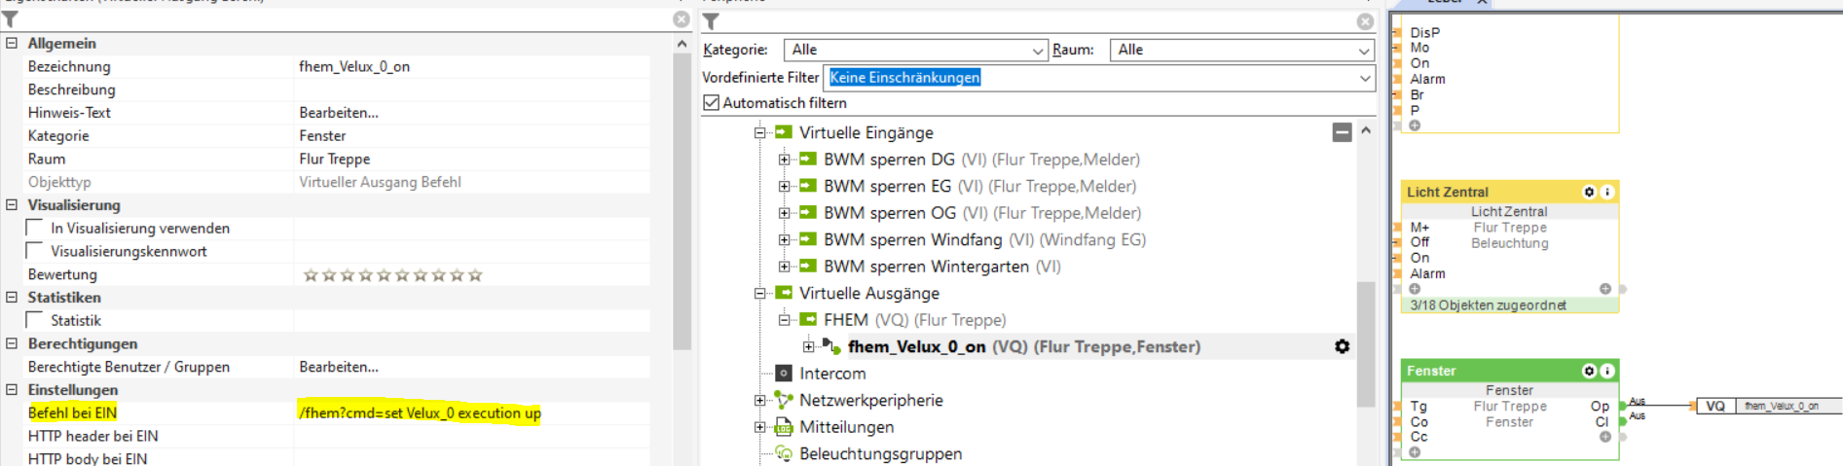Expand Netzwerkperipherie tree node
The width and height of the screenshot is (1843, 466).
coord(760,400)
